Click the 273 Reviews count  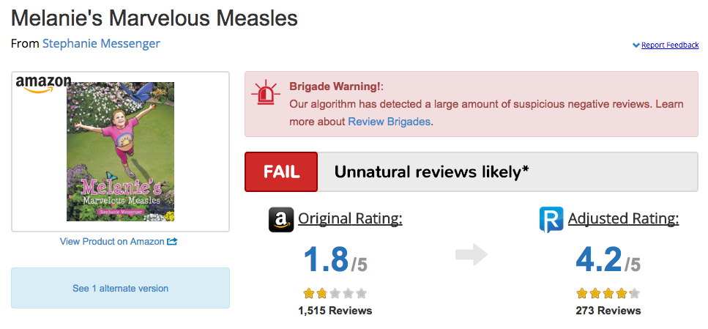(608, 311)
